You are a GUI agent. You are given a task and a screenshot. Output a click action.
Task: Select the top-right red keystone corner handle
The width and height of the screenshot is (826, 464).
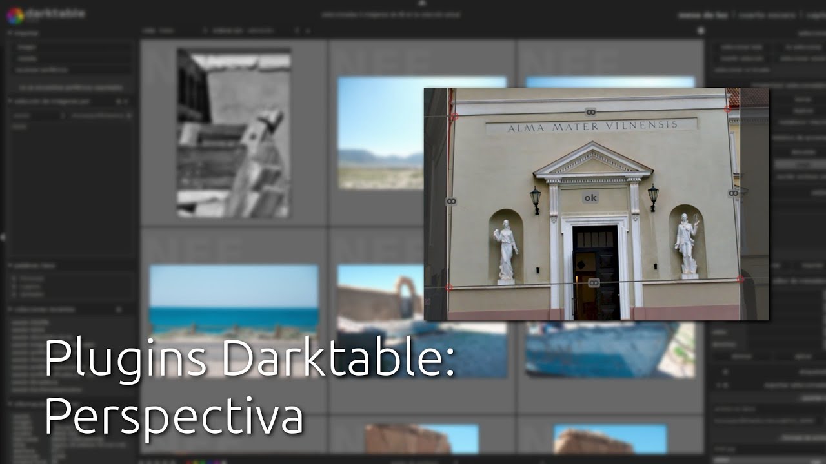click(728, 110)
